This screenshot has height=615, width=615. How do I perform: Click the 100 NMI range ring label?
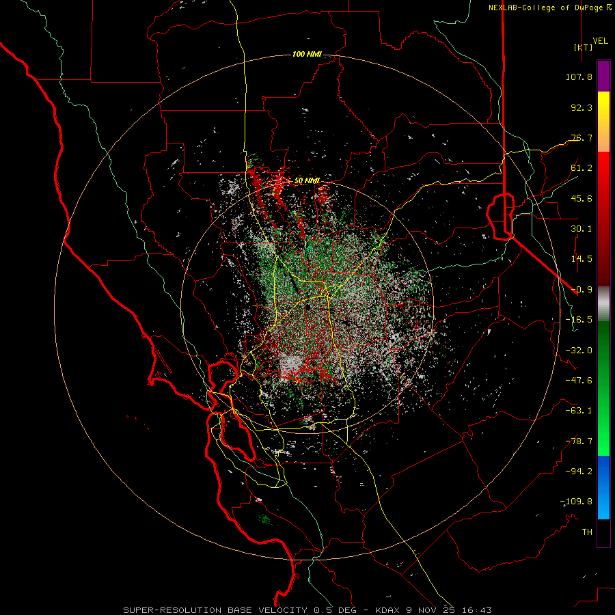pos(307,54)
